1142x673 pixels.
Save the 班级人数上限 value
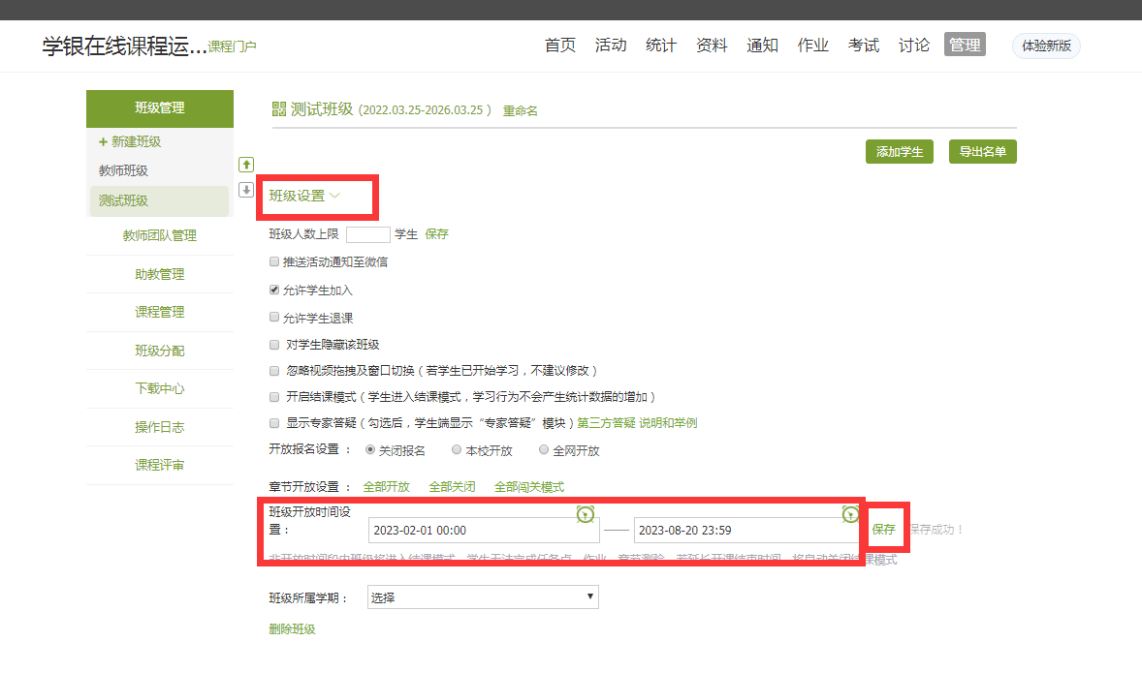(437, 234)
